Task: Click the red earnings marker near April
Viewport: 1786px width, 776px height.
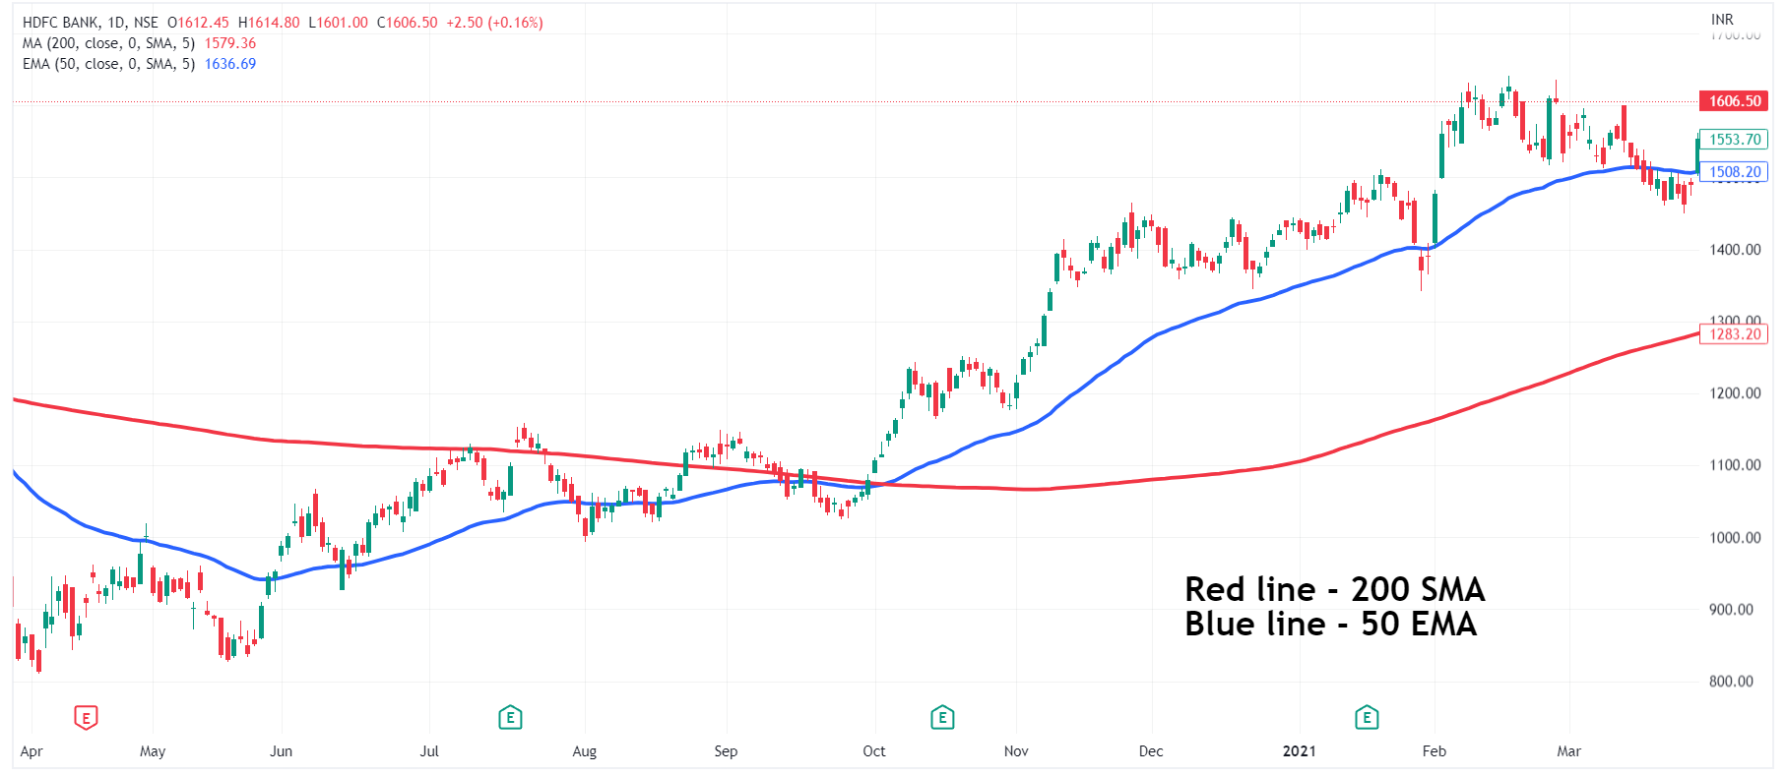Action: pos(86,718)
